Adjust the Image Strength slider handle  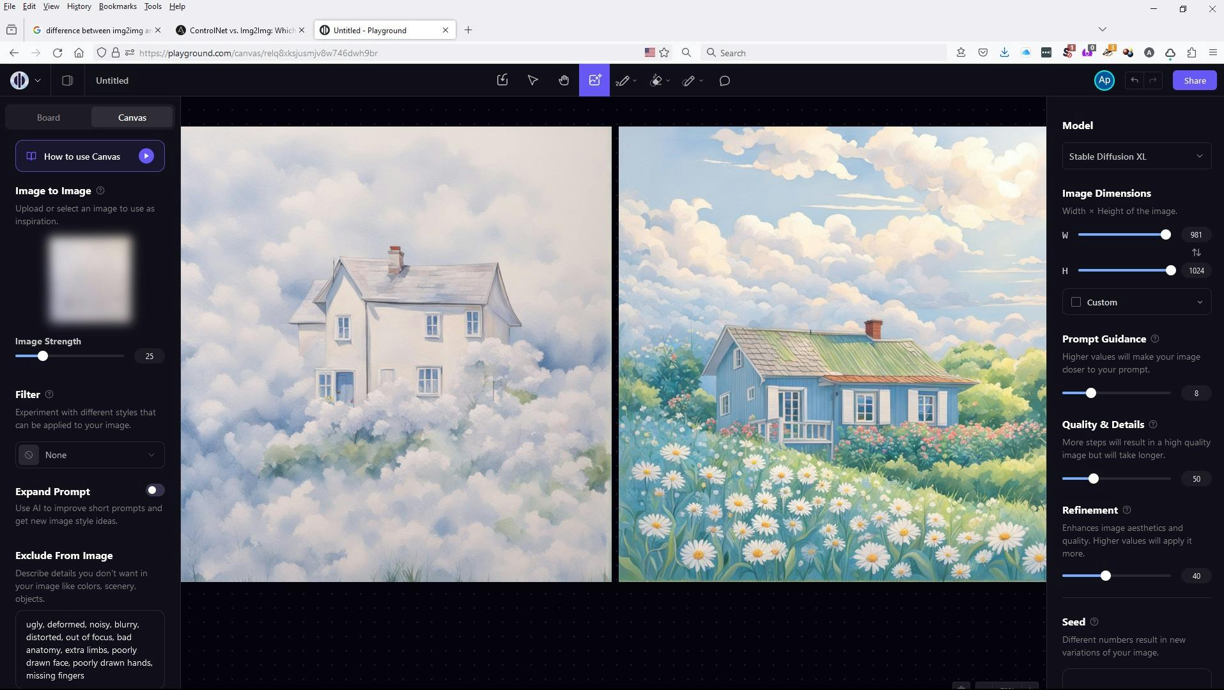coord(43,356)
